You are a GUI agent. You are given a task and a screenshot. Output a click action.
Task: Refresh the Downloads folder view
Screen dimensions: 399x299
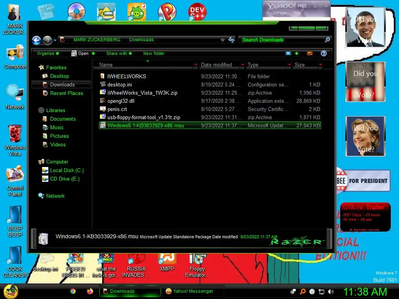pyautogui.click(x=231, y=40)
